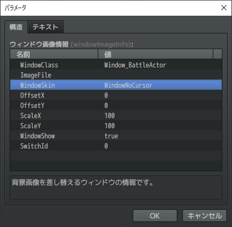Click the 名前 column header
232x227 pixels.
point(54,54)
